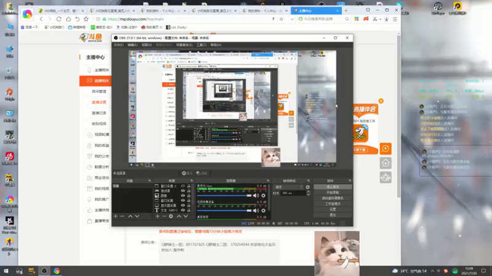Lock the 图像 source
Screen dimensions: 492x276
[189, 196]
